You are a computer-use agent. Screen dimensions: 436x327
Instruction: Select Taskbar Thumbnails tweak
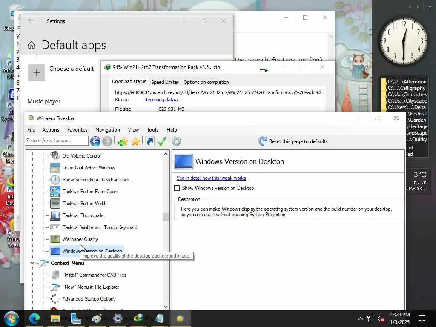coord(83,215)
